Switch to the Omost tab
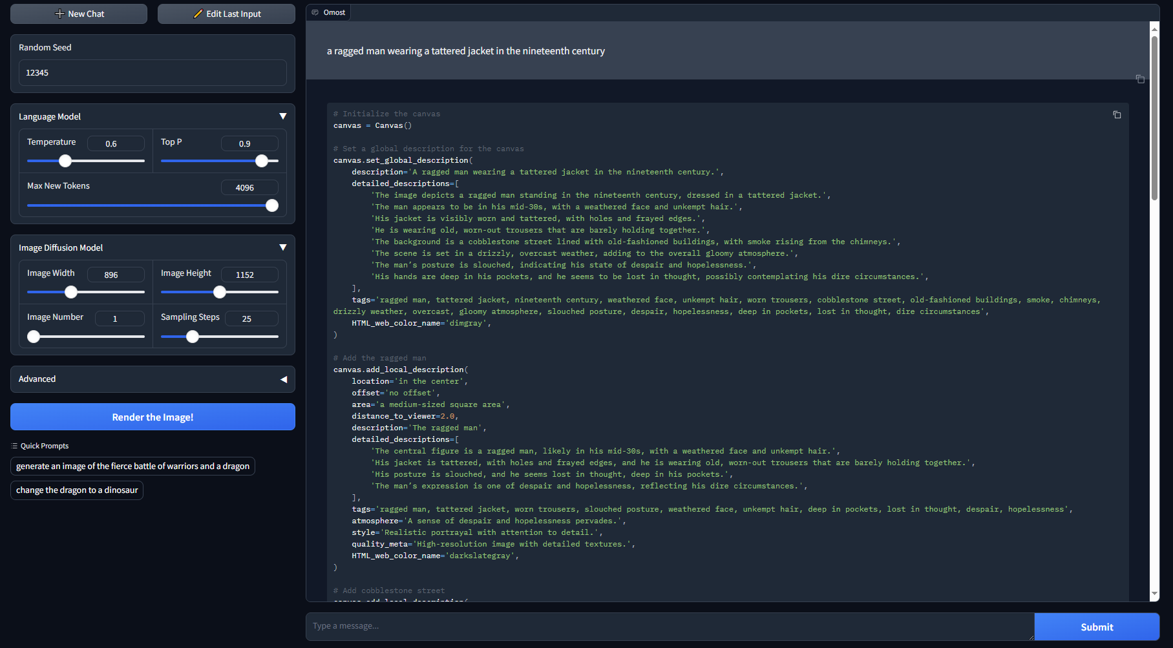The image size is (1173, 648). point(329,12)
